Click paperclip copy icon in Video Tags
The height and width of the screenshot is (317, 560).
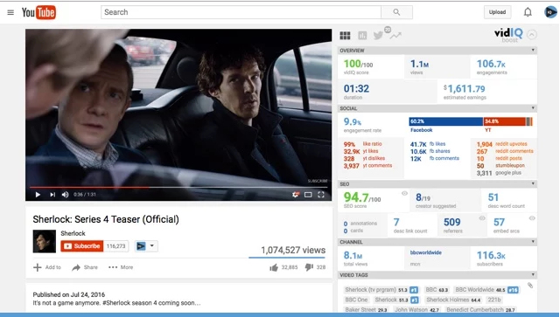pyautogui.click(x=530, y=286)
